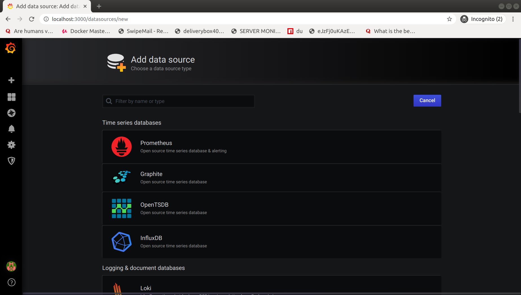The image size is (521, 295).
Task: Select the Loki data source
Action: pos(272,285)
